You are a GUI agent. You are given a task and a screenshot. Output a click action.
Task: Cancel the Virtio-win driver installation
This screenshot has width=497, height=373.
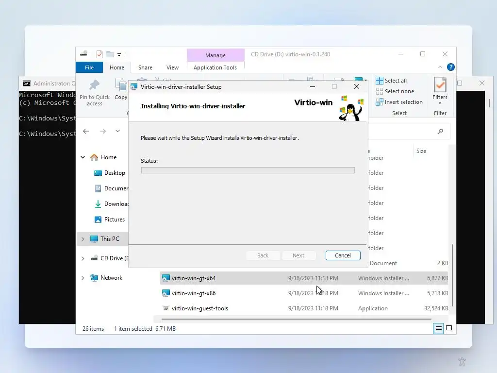coord(343,255)
